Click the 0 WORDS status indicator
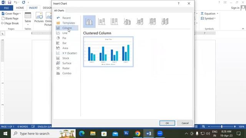The width and height of the screenshot is (246, 138). [x=23, y=127]
